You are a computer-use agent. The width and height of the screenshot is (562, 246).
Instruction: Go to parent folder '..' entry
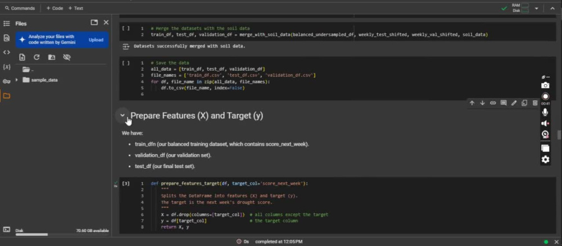tap(28, 69)
